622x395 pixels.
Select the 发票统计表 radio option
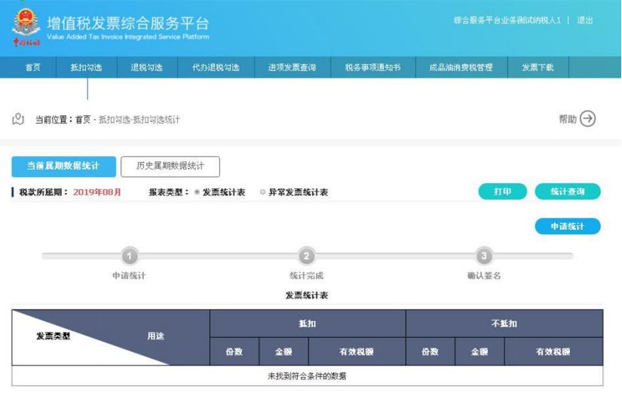(197, 192)
